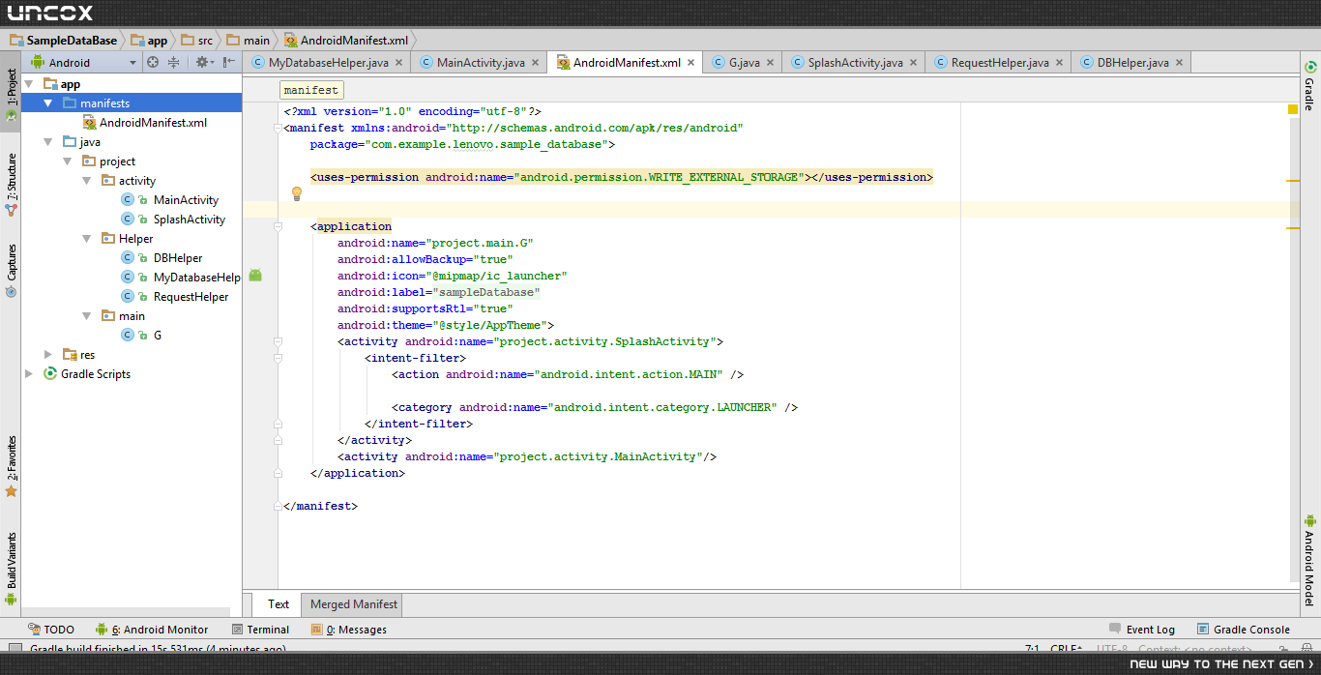Click the scroll from source target icon
The width and height of the screenshot is (1321, 675).
pyautogui.click(x=153, y=62)
